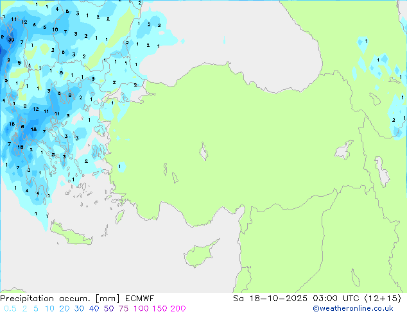
Task: Click the ECMWF model label
Action: [140, 299]
